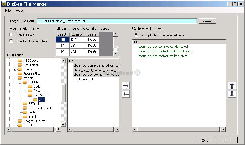
Task: Select bbcrm_bd_get_contact_method_list_sp.sql in Selected Files
Action: [x=166, y=51]
